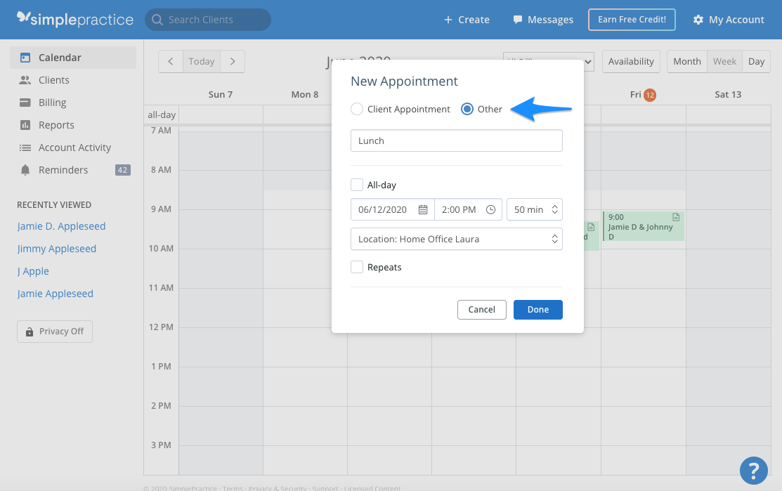Image resolution: width=782 pixels, height=491 pixels.
Task: Open the Jamie D. Appleseed recent record
Action: pos(61,225)
